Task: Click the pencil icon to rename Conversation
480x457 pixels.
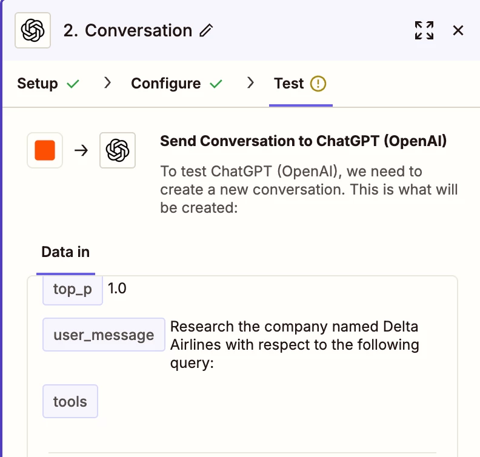Action: [x=207, y=30]
